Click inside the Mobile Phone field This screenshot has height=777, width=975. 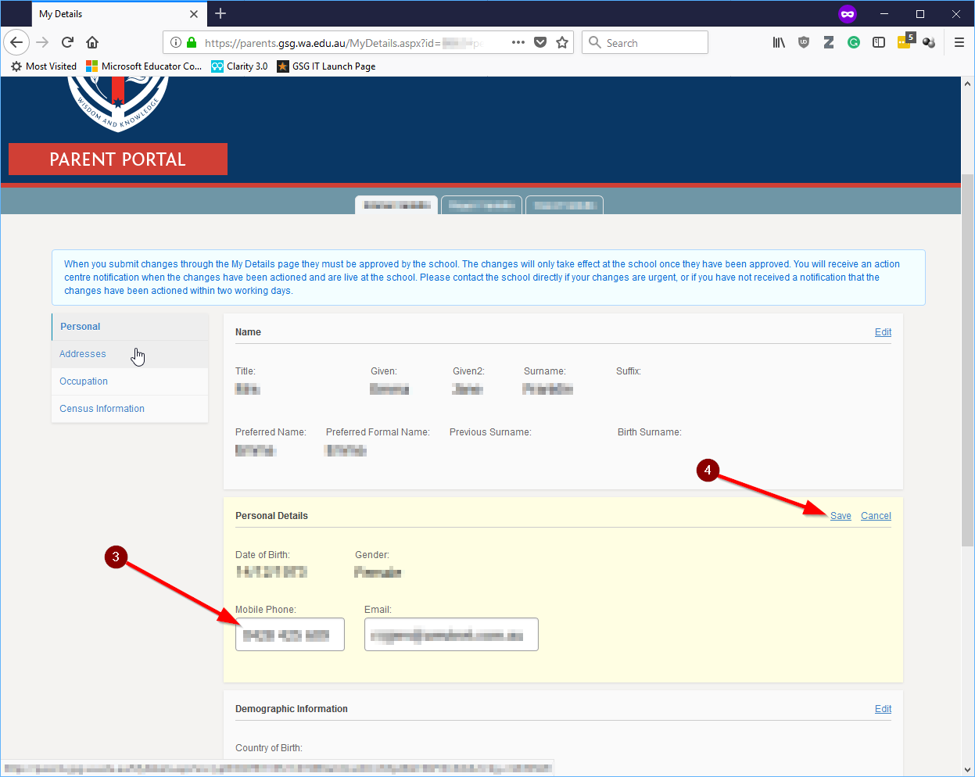point(289,634)
